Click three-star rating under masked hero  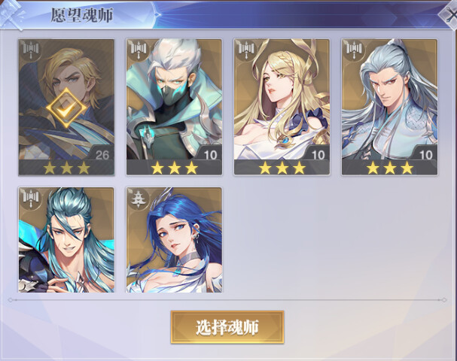174,168
